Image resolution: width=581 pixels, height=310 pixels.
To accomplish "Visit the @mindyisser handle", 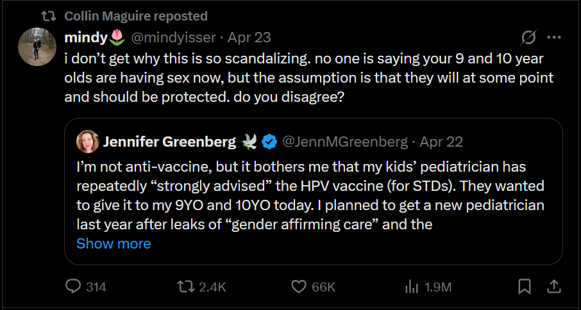I will pyautogui.click(x=172, y=38).
